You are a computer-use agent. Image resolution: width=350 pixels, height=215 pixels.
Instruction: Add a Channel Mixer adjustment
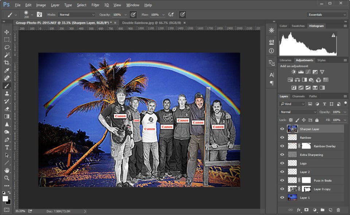(319, 80)
